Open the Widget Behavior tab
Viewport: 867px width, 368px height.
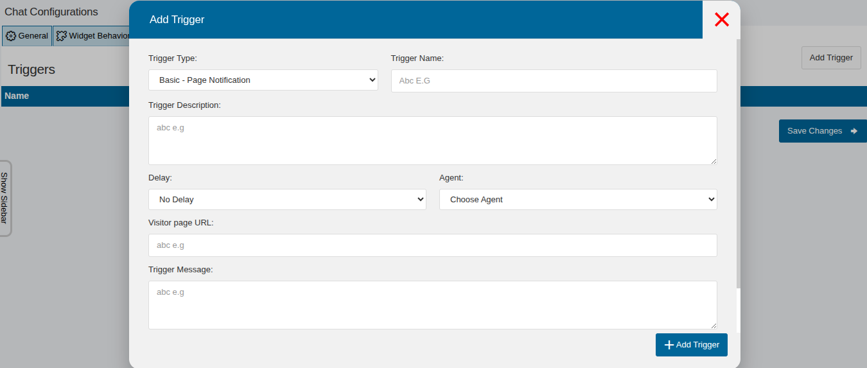point(92,36)
